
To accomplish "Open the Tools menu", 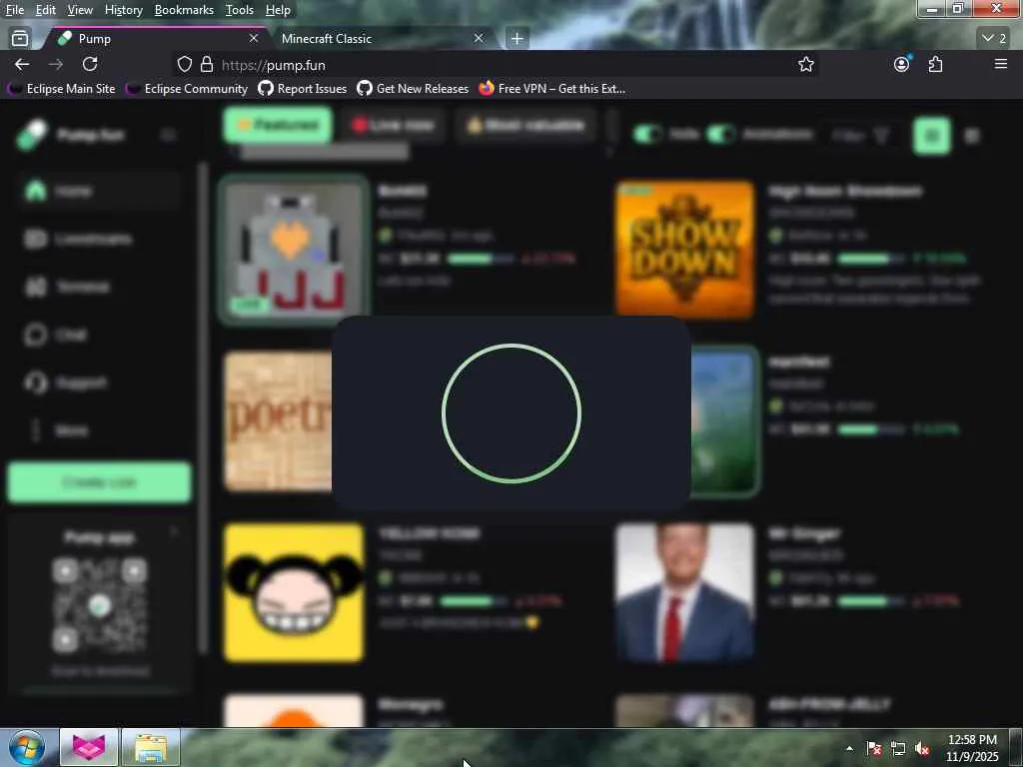I will pyautogui.click(x=240, y=10).
